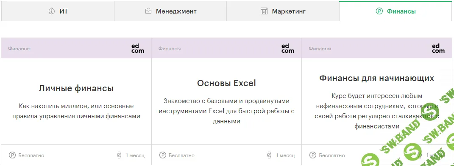Click the description 'Как накопить миллион'

[76, 111]
